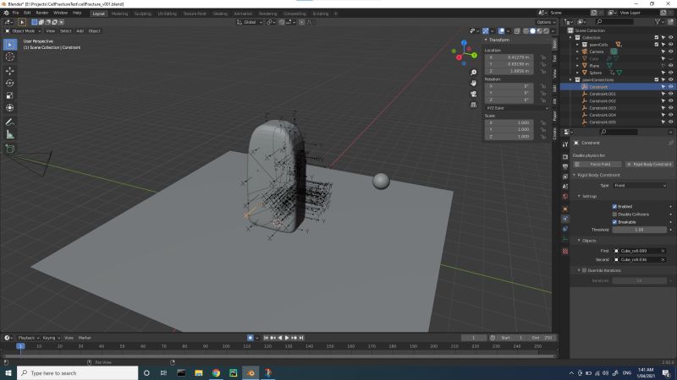Toggle Disable Collisions checkbox
Screen dimensions: 677x380
tap(614, 214)
